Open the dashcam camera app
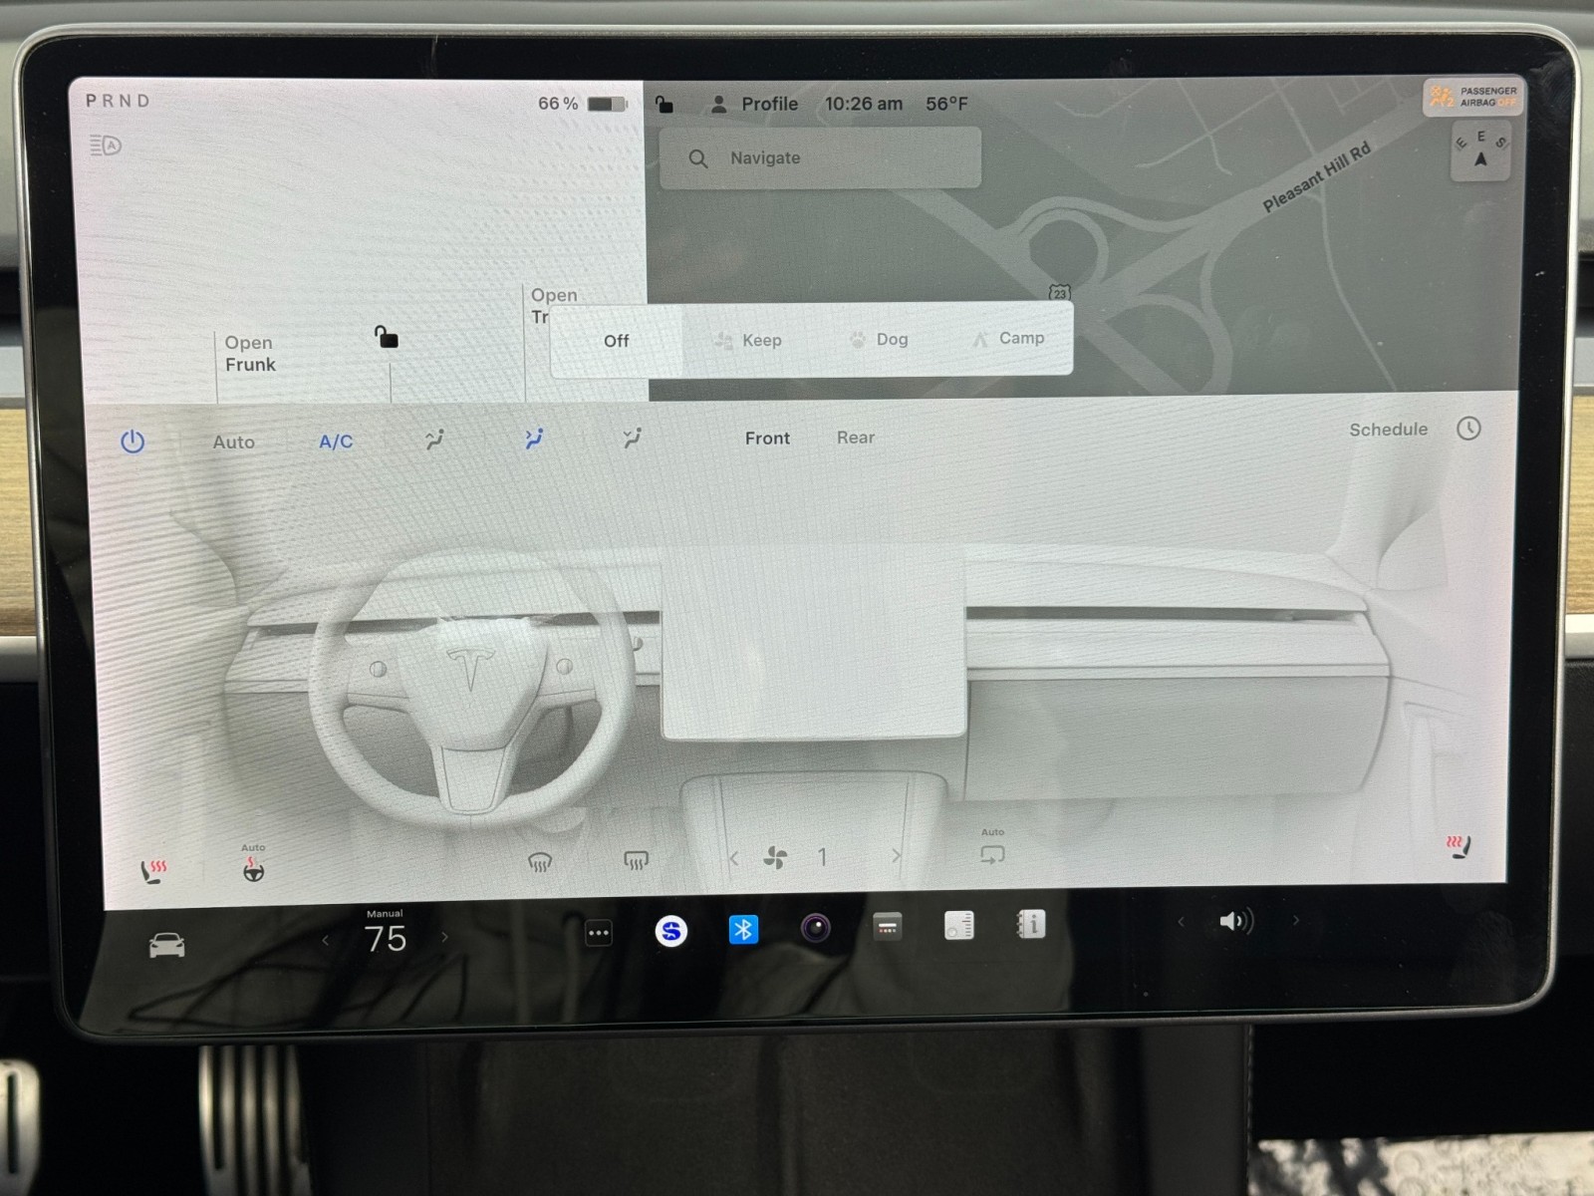Image resolution: width=1594 pixels, height=1196 pixels. click(815, 929)
